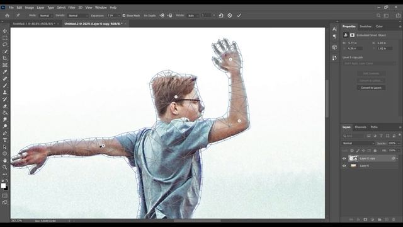Select the Horizontal Type tool

[x=5, y=140]
